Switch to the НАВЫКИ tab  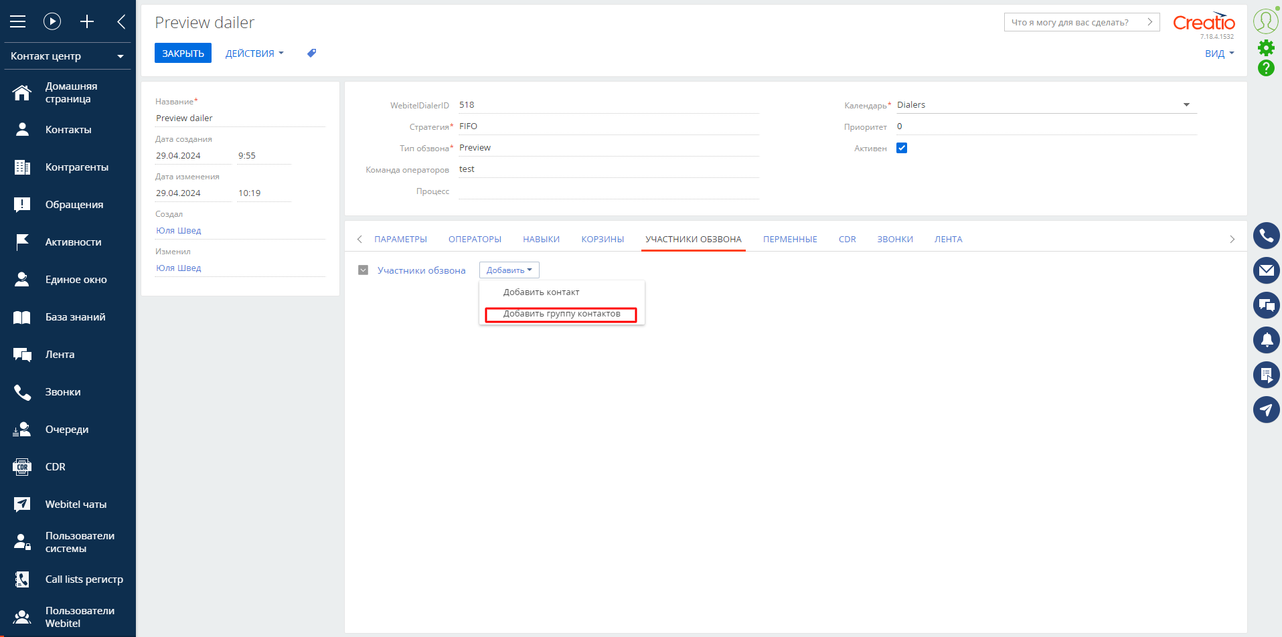tap(541, 239)
